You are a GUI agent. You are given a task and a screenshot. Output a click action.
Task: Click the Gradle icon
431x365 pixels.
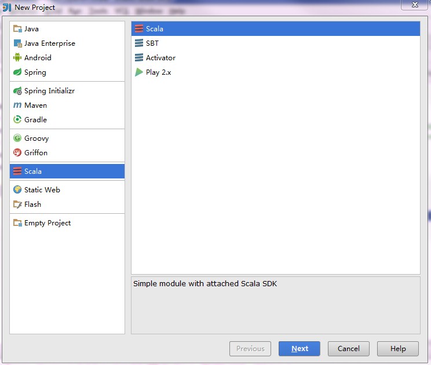[17, 119]
